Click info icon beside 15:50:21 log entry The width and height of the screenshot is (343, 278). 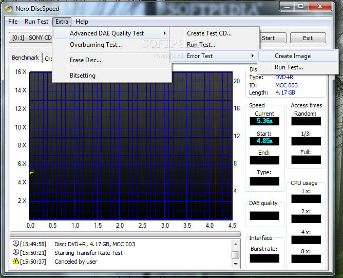pos(16,252)
